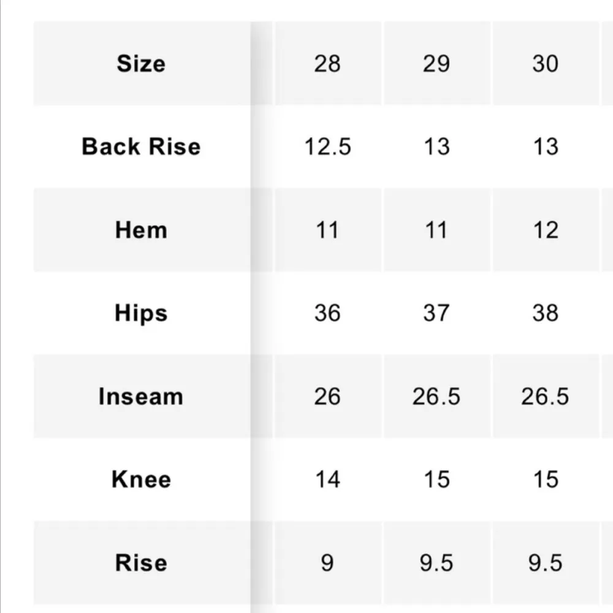
Task: Select Rise value 9 for size 28
Action: (327, 563)
